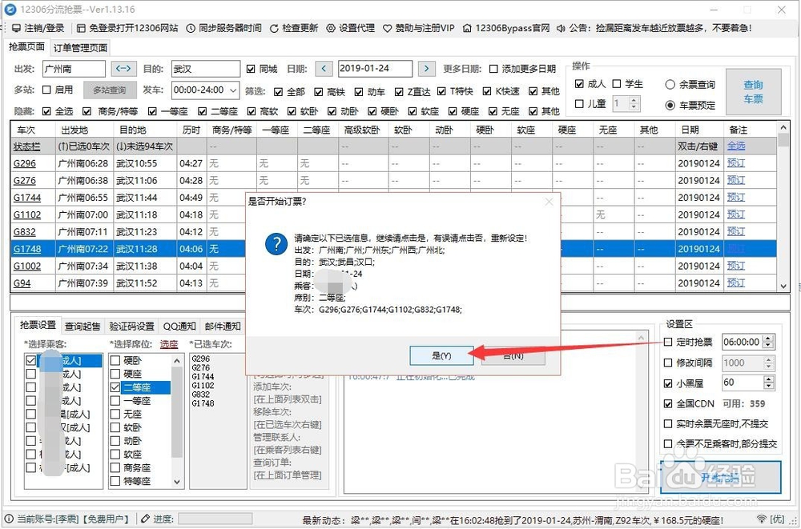Switch to 抢票页面 tab
The image size is (801, 529).
26,47
